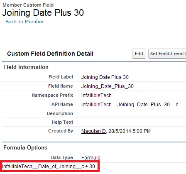Click Set Field-Level Security button
186x174 pixels.
click(167, 54)
